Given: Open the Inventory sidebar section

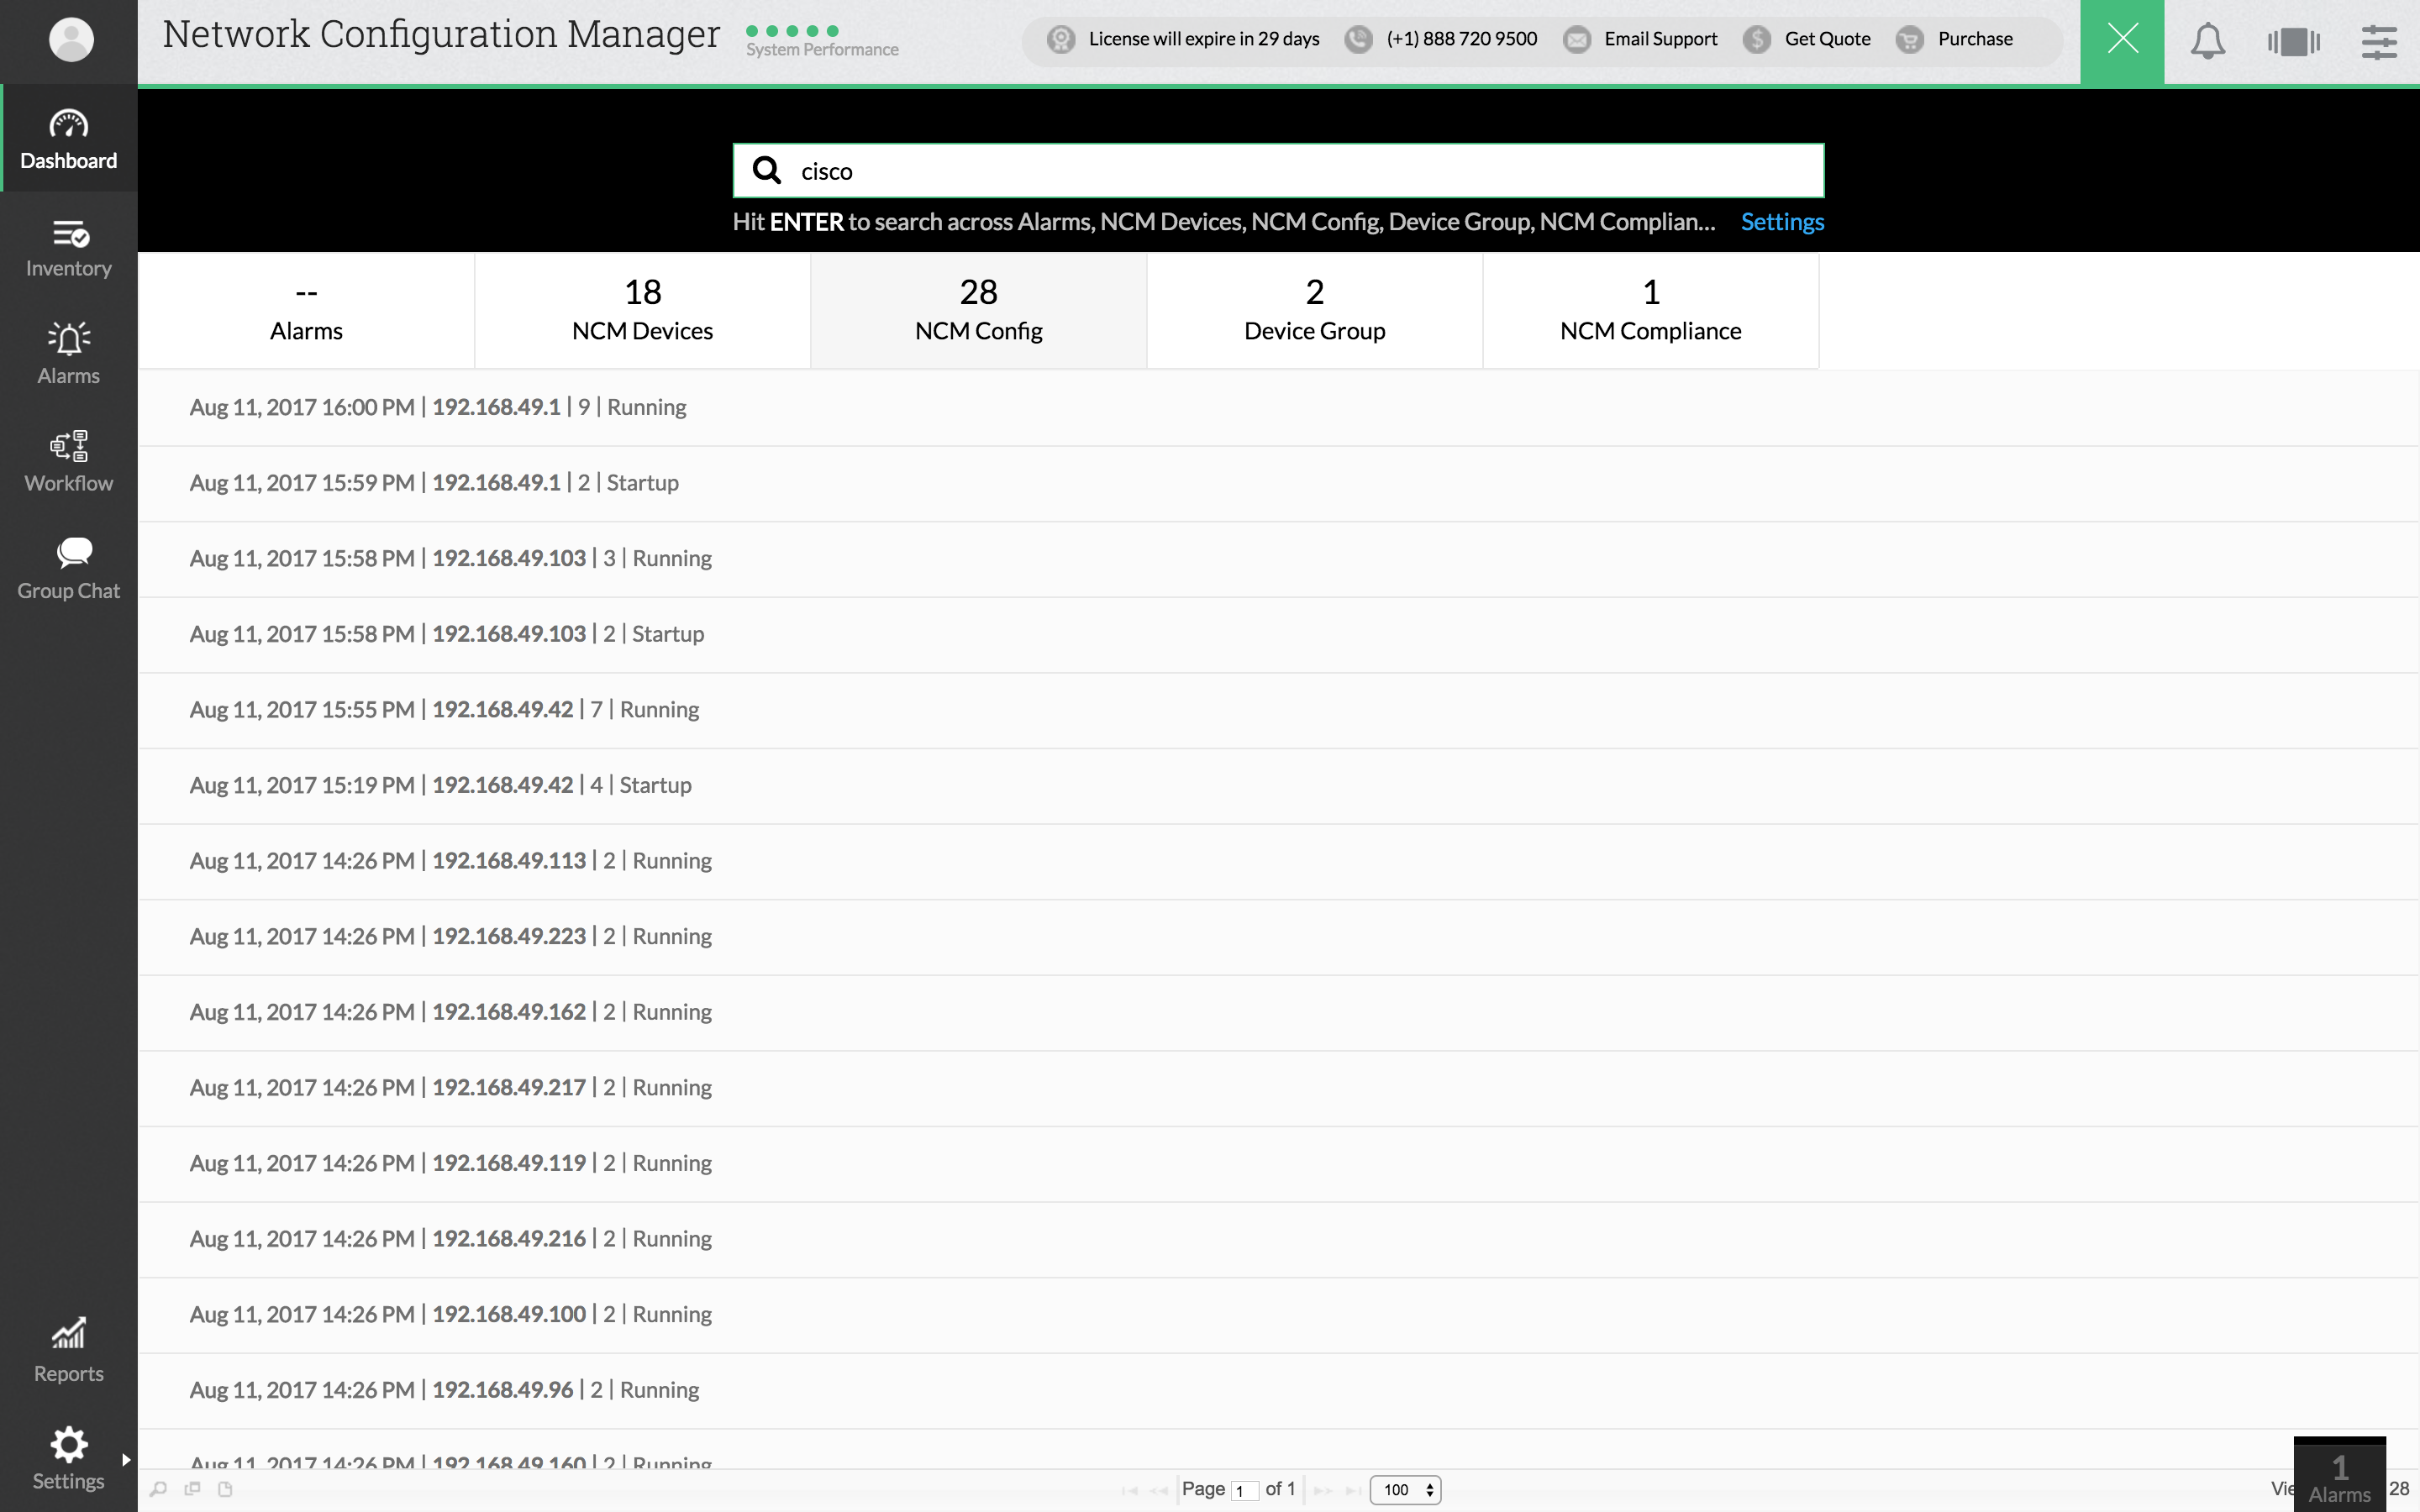Looking at the screenshot, I should 68,248.
